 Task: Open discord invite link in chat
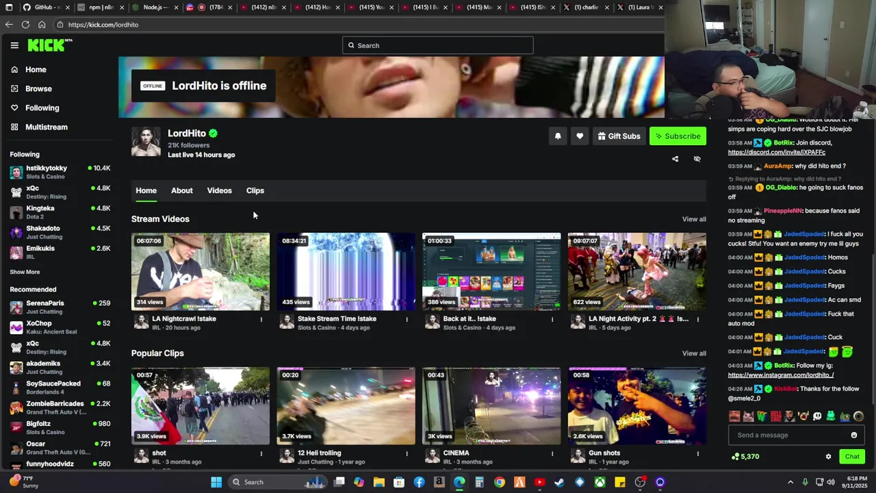pyautogui.click(x=777, y=152)
